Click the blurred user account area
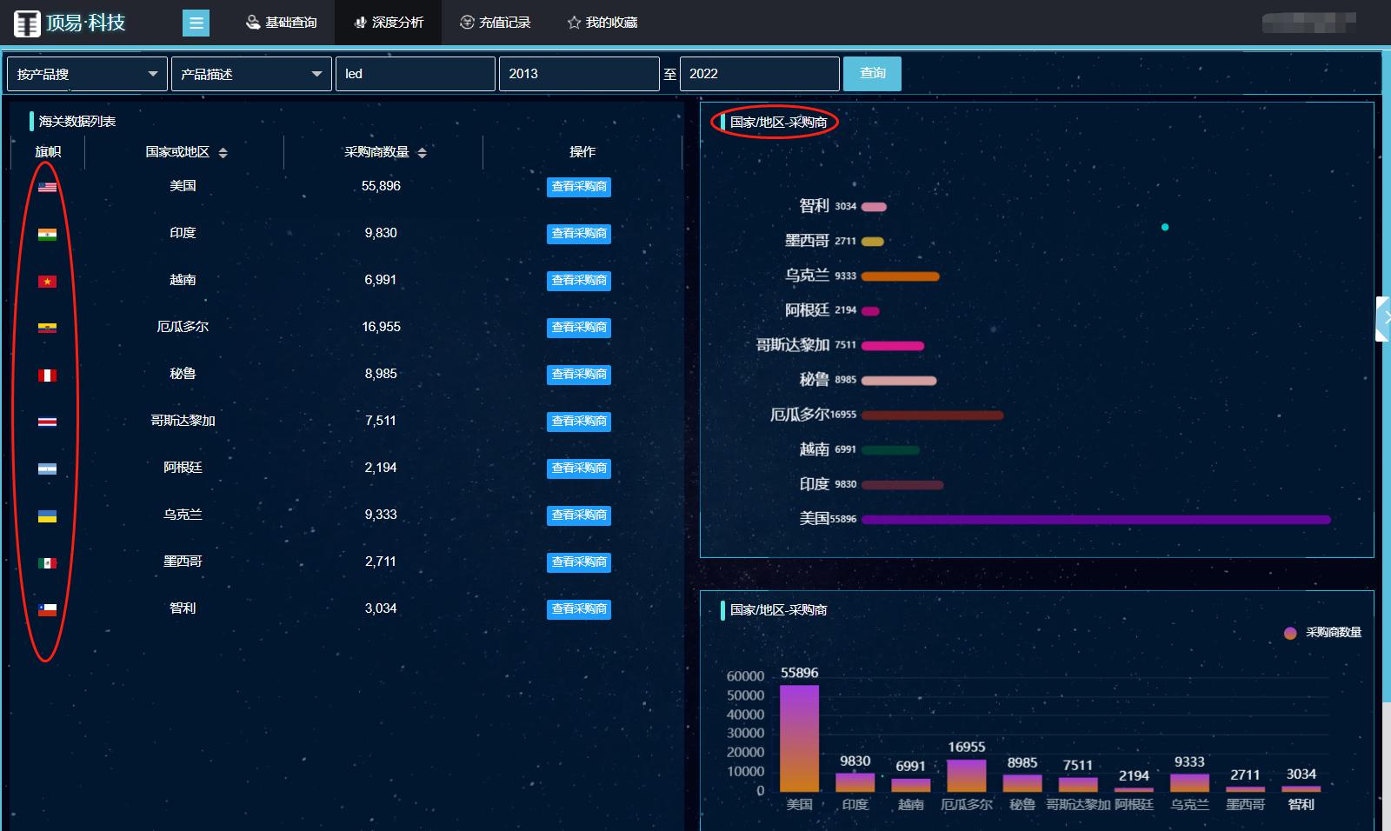The image size is (1391, 831). coord(1309,23)
